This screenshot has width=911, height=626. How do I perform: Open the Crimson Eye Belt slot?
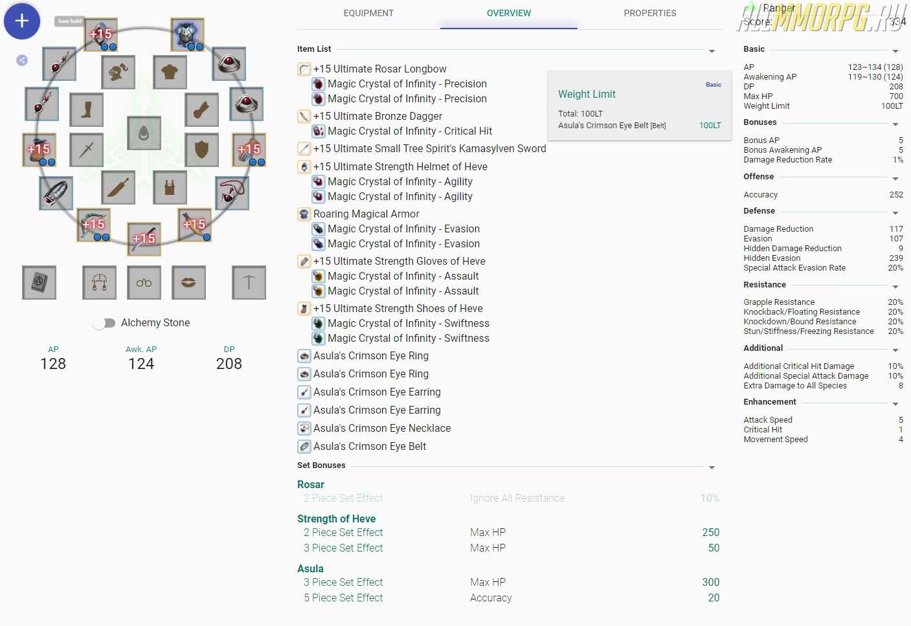[56, 193]
